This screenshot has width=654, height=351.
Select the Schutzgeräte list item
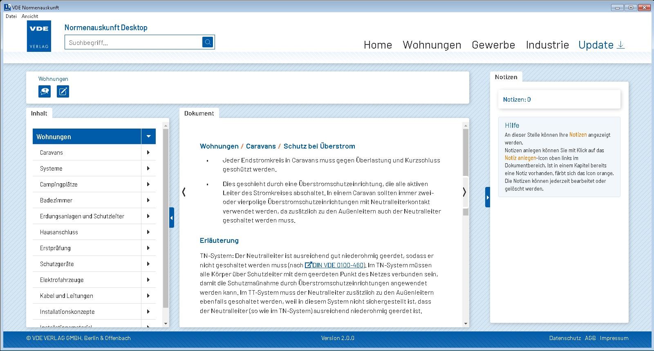[87, 264]
